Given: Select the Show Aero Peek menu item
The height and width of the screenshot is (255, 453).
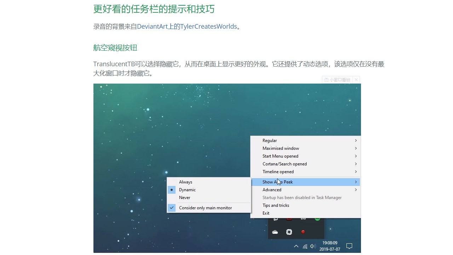Looking at the screenshot, I should point(305,182).
